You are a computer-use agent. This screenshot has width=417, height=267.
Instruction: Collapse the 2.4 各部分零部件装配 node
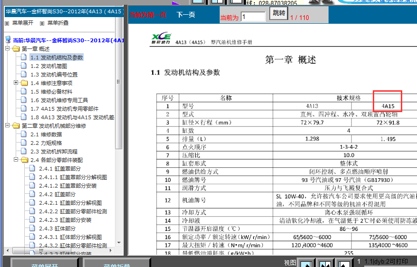coord(16,160)
